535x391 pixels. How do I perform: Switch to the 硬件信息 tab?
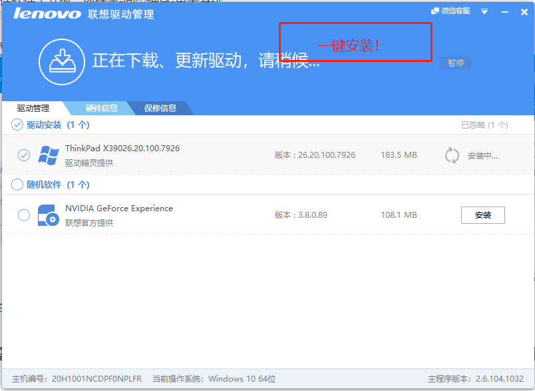[x=102, y=109]
